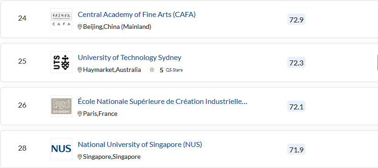The image size is (378, 168).
Task: Click the 71.9 score badge
Action: click(x=296, y=149)
